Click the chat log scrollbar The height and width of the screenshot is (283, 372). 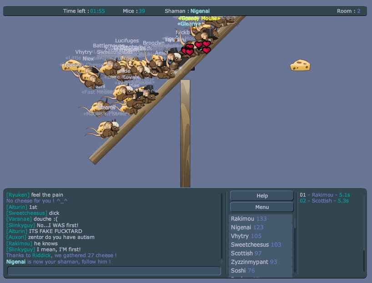pyautogui.click(x=222, y=228)
